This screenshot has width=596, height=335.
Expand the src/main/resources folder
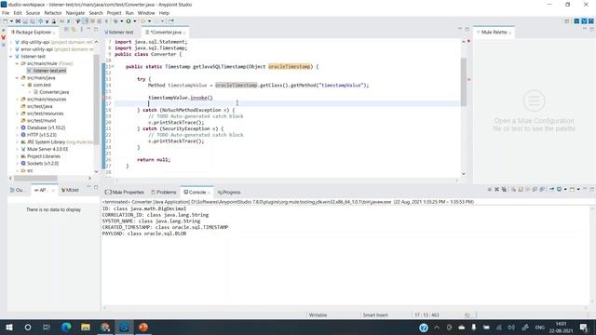pyautogui.click(x=17, y=100)
